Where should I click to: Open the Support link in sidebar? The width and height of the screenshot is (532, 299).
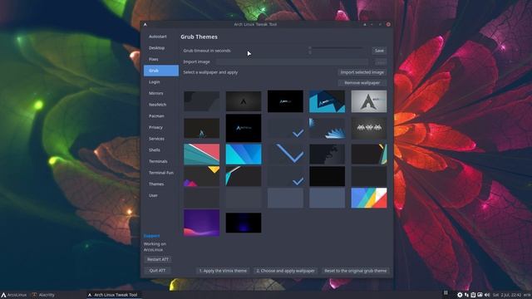151,236
